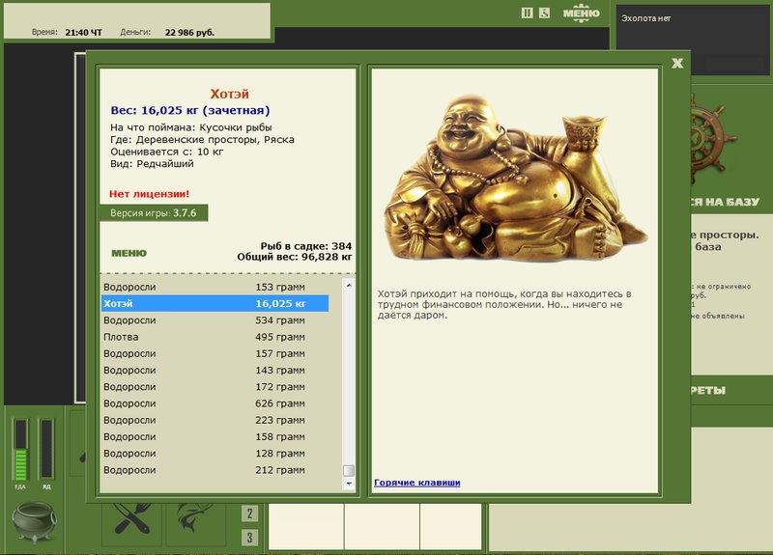Viewport: 773px width, 555px height.
Task: Select slot number 3 button
Action: [x=249, y=538]
